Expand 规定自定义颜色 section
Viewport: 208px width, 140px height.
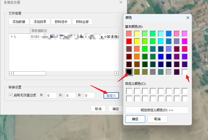click(x=157, y=110)
